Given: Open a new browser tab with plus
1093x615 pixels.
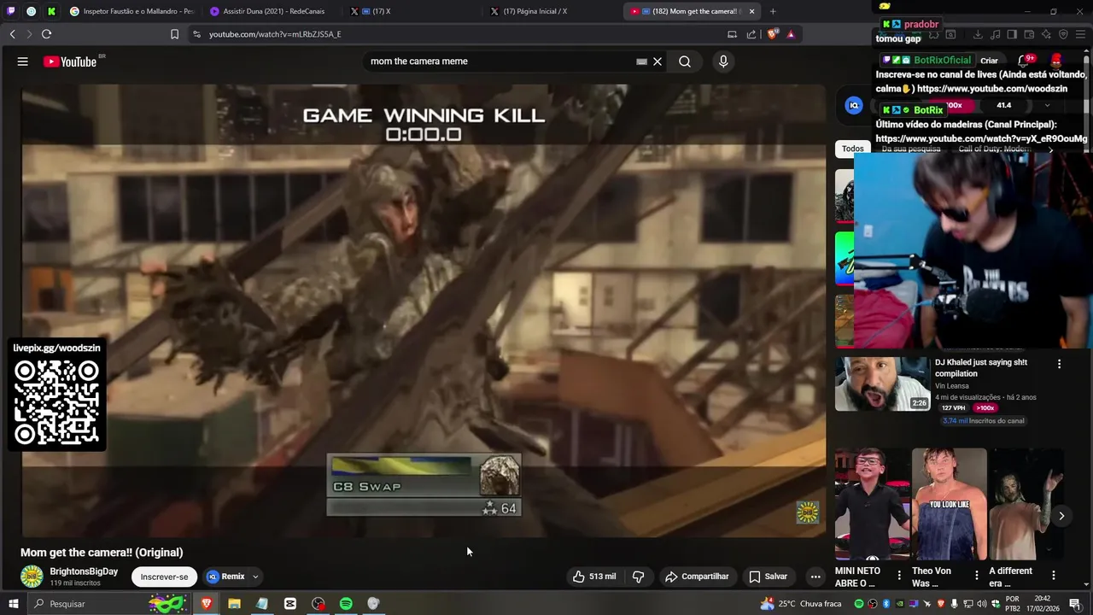Looking at the screenshot, I should pos(773,11).
